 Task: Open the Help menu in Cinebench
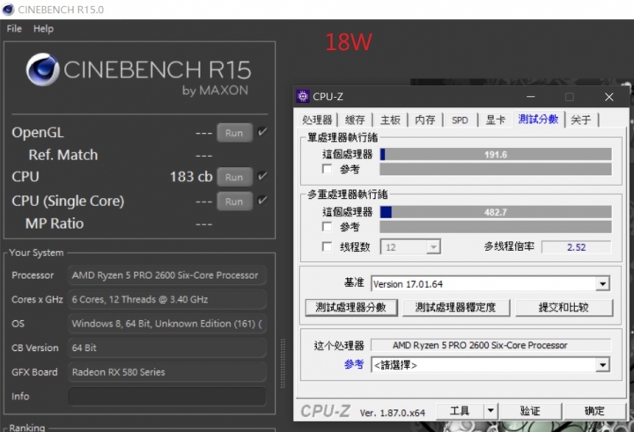(x=43, y=29)
